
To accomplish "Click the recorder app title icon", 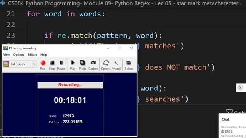I will (5, 48).
